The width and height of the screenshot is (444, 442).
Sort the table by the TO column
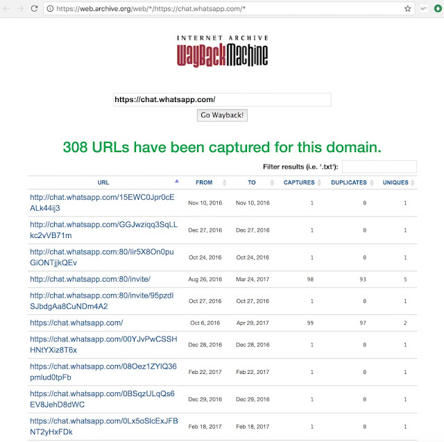tap(252, 182)
